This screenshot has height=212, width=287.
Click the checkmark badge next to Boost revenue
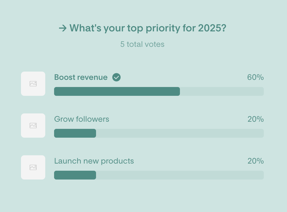tap(116, 77)
